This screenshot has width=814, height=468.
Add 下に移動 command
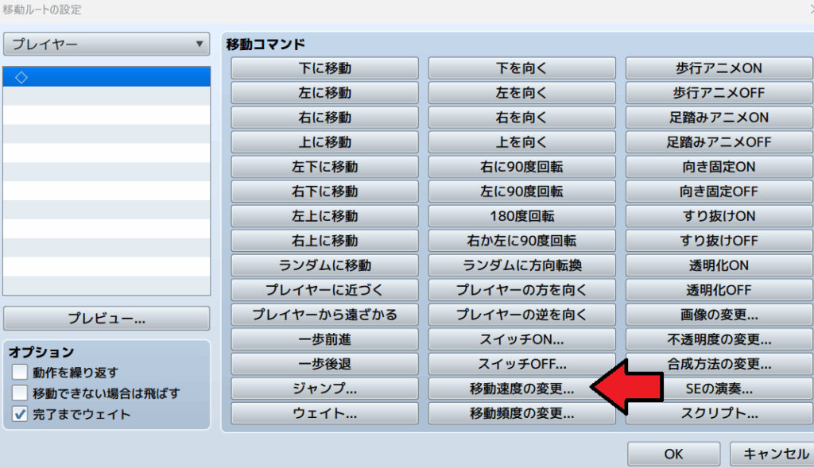[325, 68]
